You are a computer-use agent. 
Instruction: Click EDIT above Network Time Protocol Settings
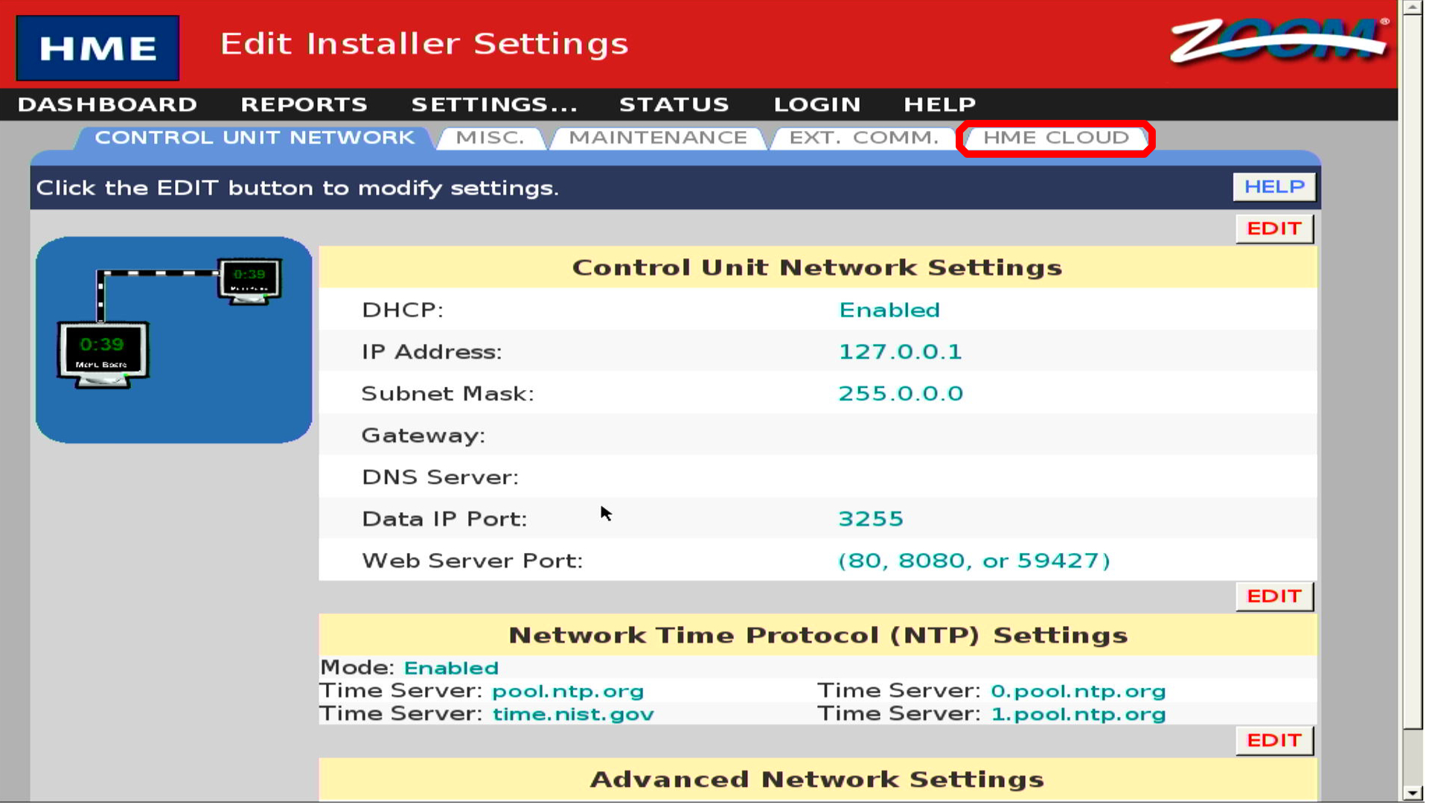tap(1273, 596)
